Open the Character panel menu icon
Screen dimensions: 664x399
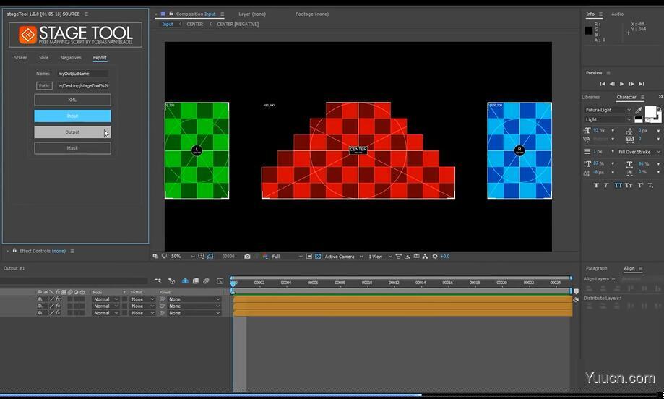[x=642, y=97]
